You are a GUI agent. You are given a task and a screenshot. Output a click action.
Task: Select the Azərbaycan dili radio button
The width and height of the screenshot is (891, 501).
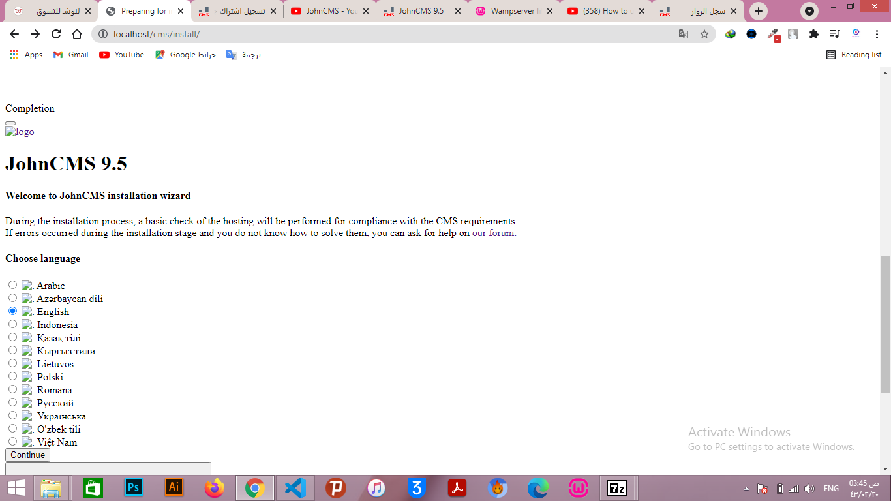click(12, 298)
